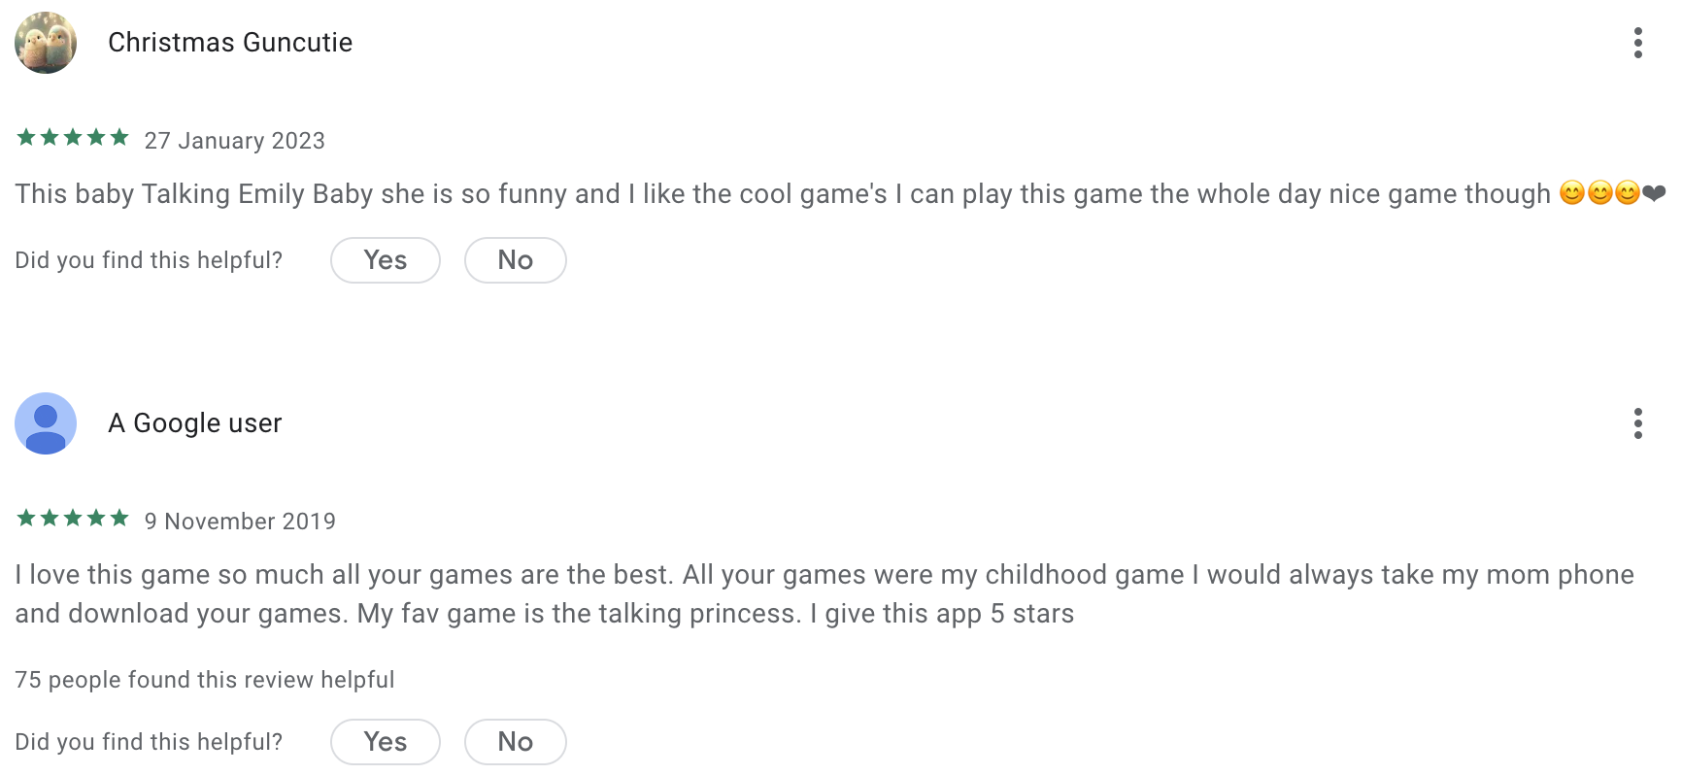Image resolution: width=1682 pixels, height=775 pixels.
Task: Click the 9 November 2019 review date
Action: pos(240,522)
